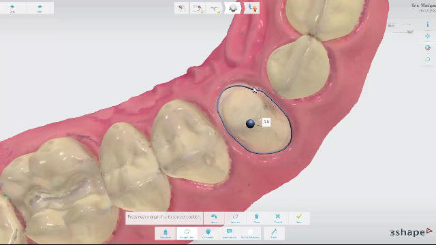Open the Annotations tool
436x245 pixels.
pyautogui.click(x=229, y=233)
